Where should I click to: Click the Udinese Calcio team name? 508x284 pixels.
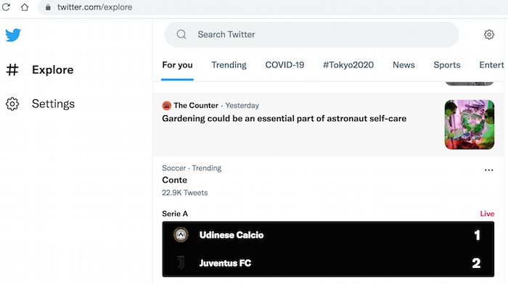[x=232, y=235]
